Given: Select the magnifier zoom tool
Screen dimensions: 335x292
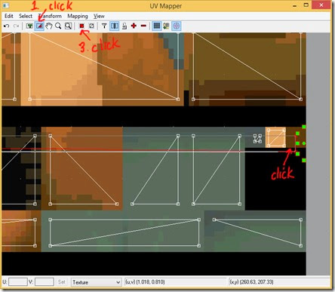Looking at the screenshot, I should [58, 26].
